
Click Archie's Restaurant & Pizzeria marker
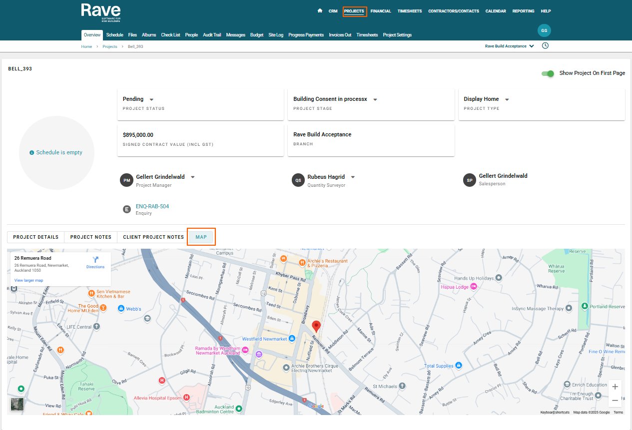(302, 262)
